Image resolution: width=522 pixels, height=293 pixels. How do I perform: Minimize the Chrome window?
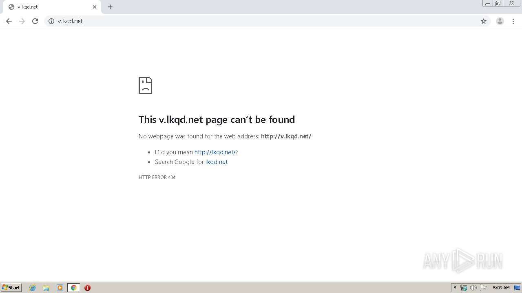click(x=488, y=4)
